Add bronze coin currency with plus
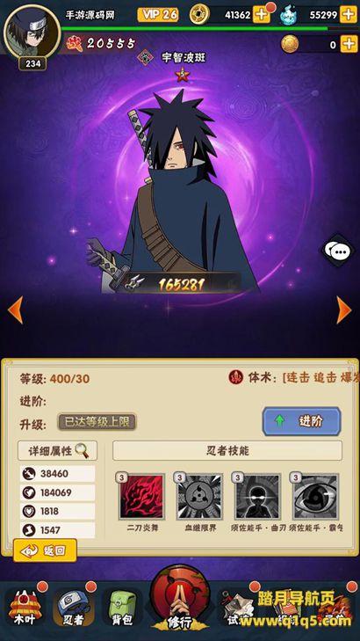 click(349, 44)
